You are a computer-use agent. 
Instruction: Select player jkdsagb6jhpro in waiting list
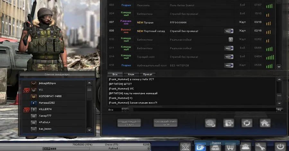pyautogui.click(x=54, y=83)
